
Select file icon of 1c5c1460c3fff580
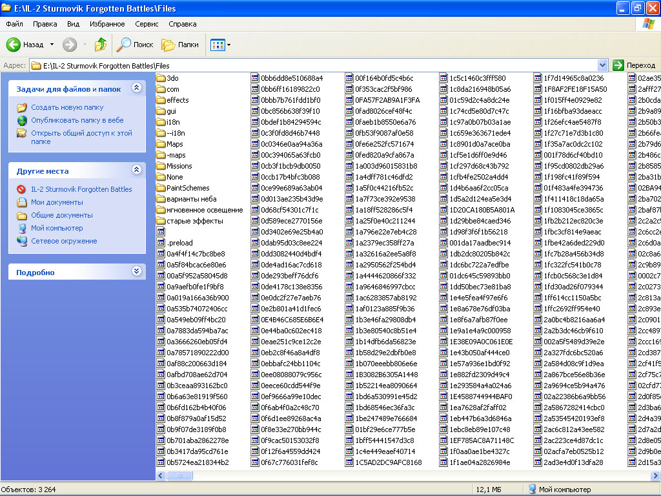[x=443, y=78]
